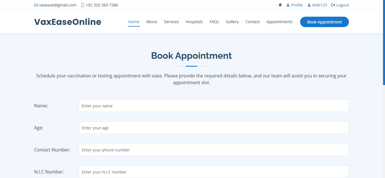Click into the Name input field
The height and width of the screenshot is (178, 385).
click(214, 106)
